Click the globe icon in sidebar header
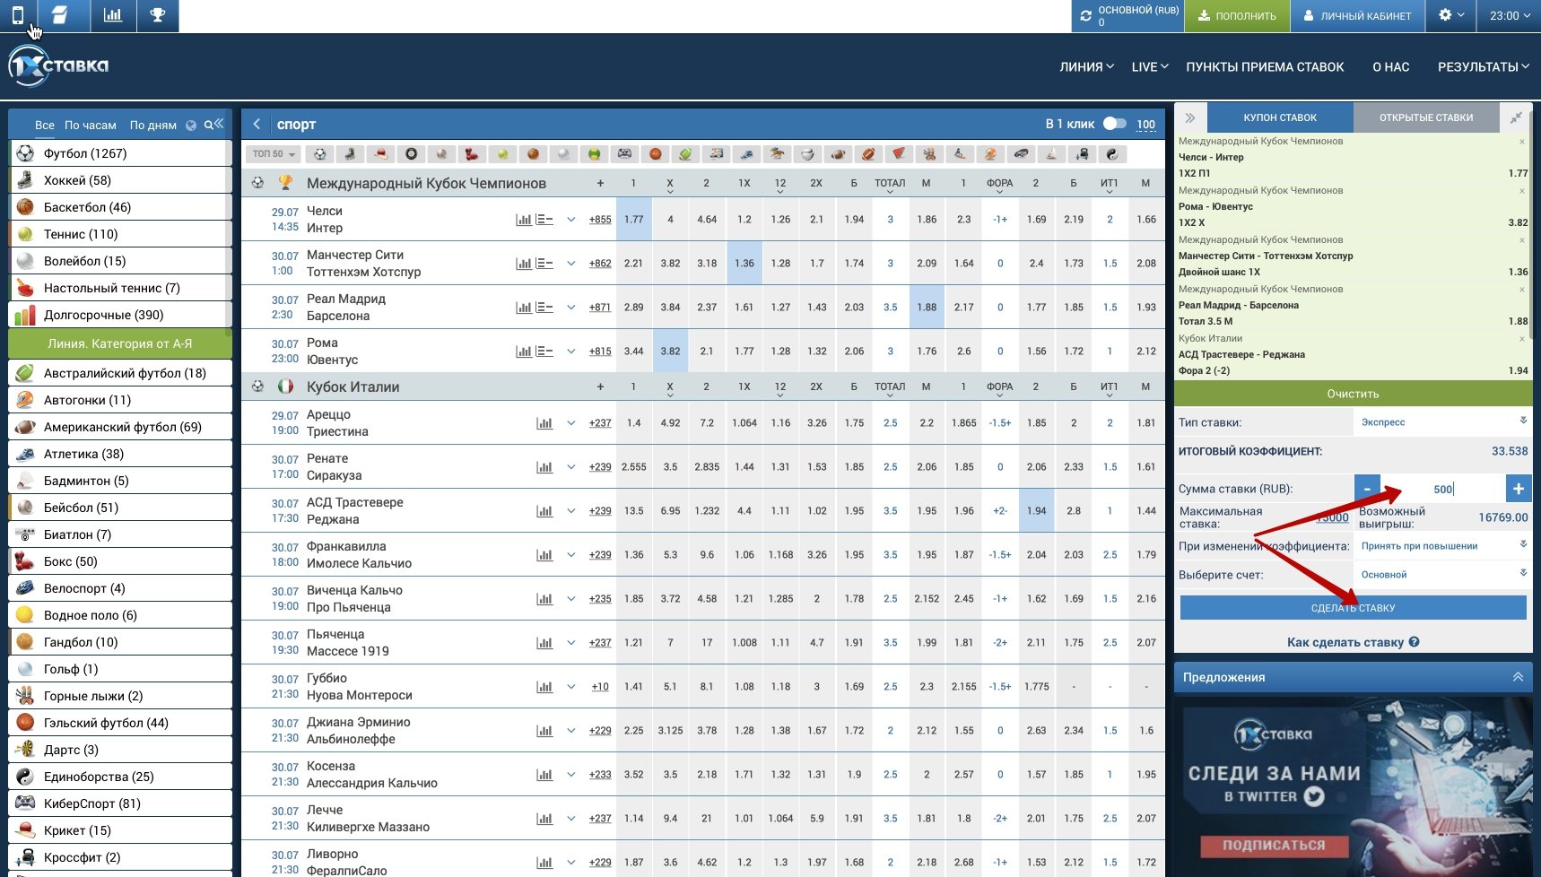The image size is (1541, 877). click(x=191, y=126)
